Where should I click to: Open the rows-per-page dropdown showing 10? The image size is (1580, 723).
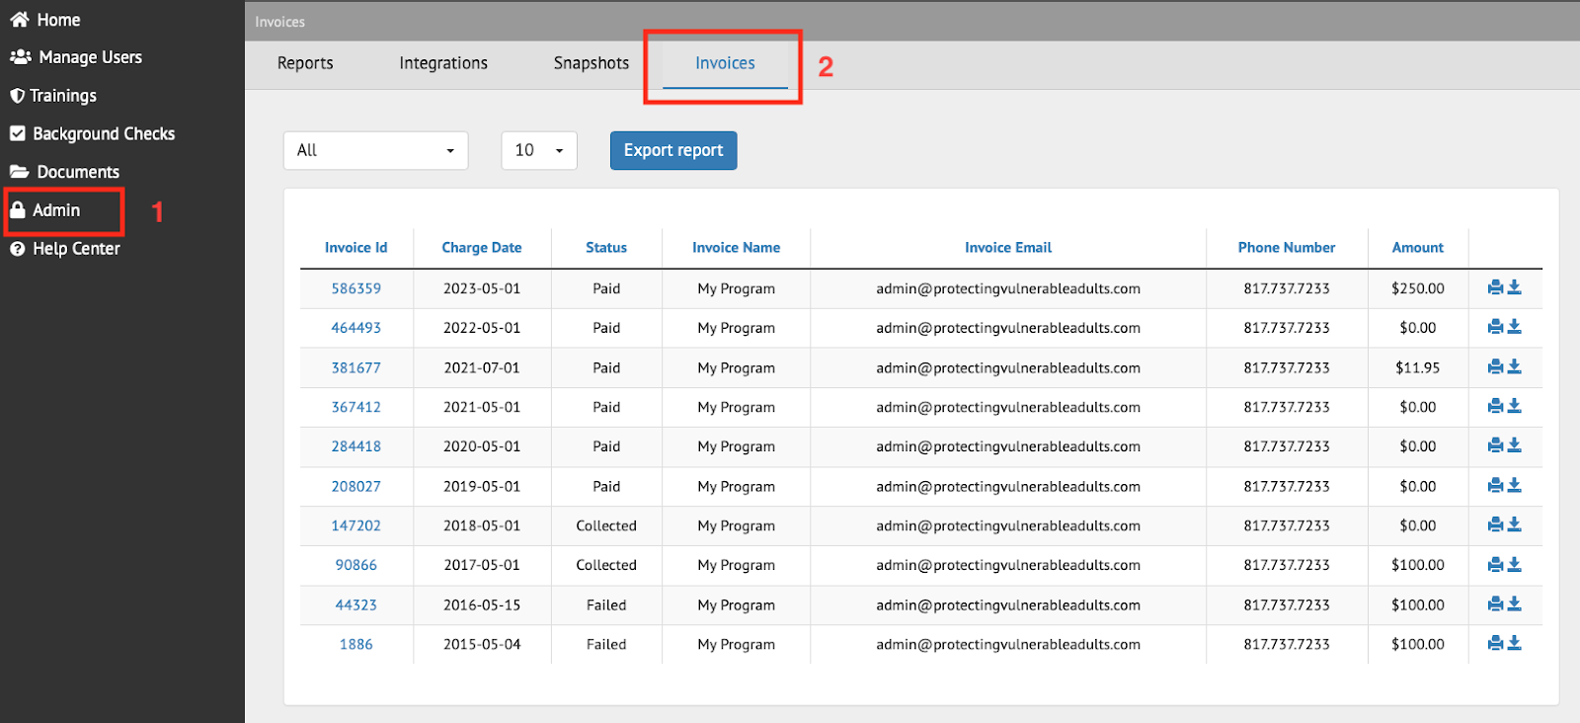[x=539, y=150]
